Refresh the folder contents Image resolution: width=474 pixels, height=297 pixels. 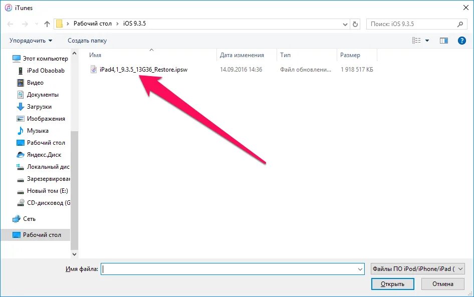coord(355,24)
